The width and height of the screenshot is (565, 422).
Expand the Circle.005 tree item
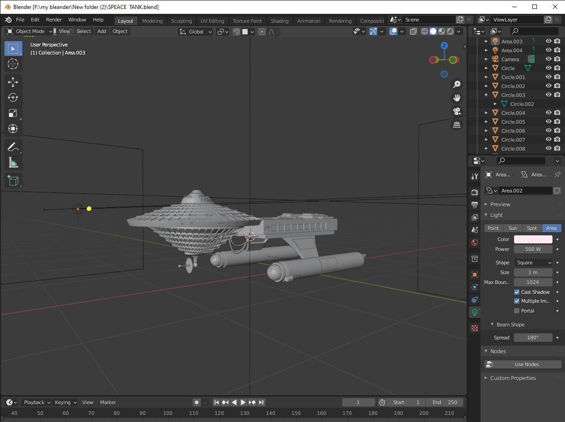coord(486,121)
